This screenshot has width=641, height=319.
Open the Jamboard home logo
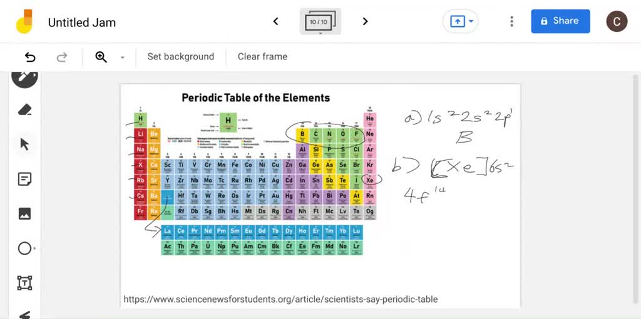tap(24, 22)
